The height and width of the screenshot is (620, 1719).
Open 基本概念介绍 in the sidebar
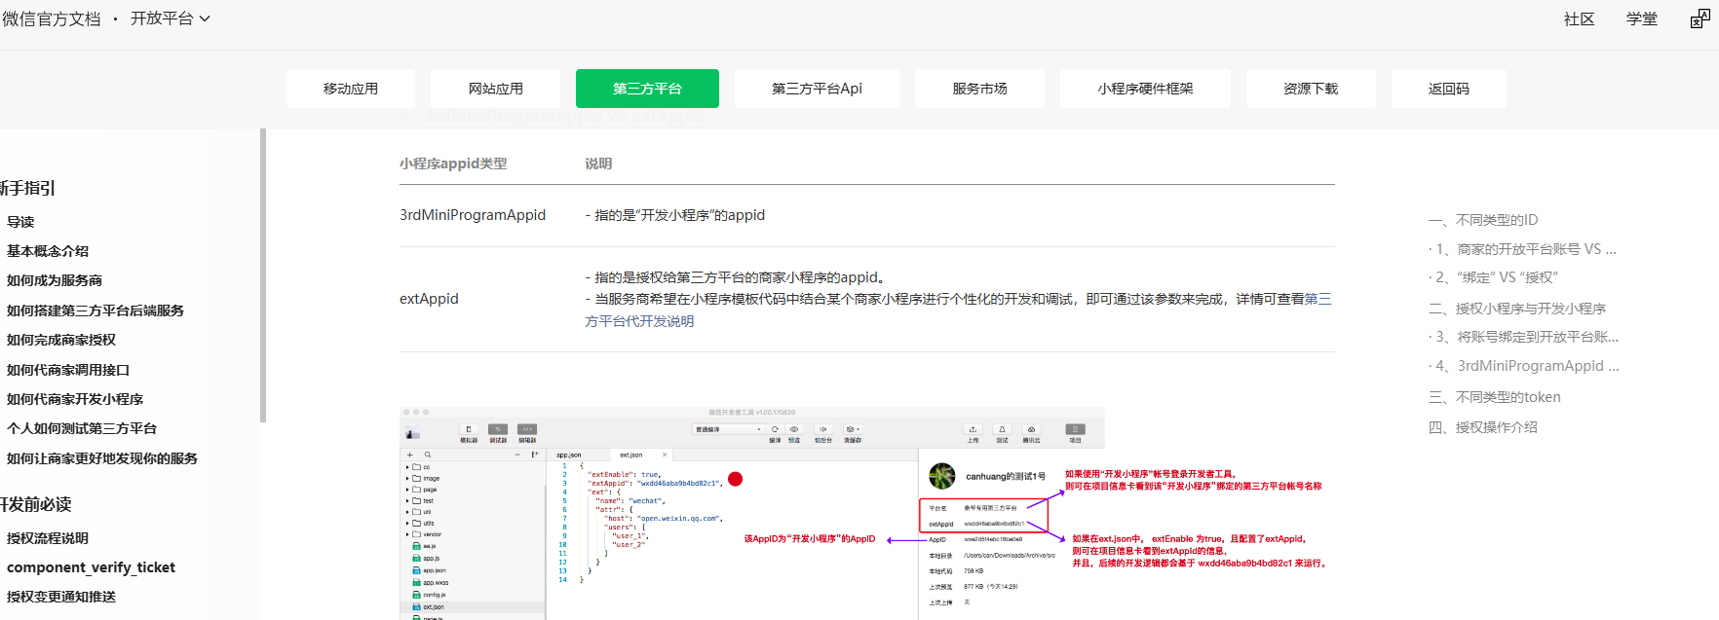point(48,251)
